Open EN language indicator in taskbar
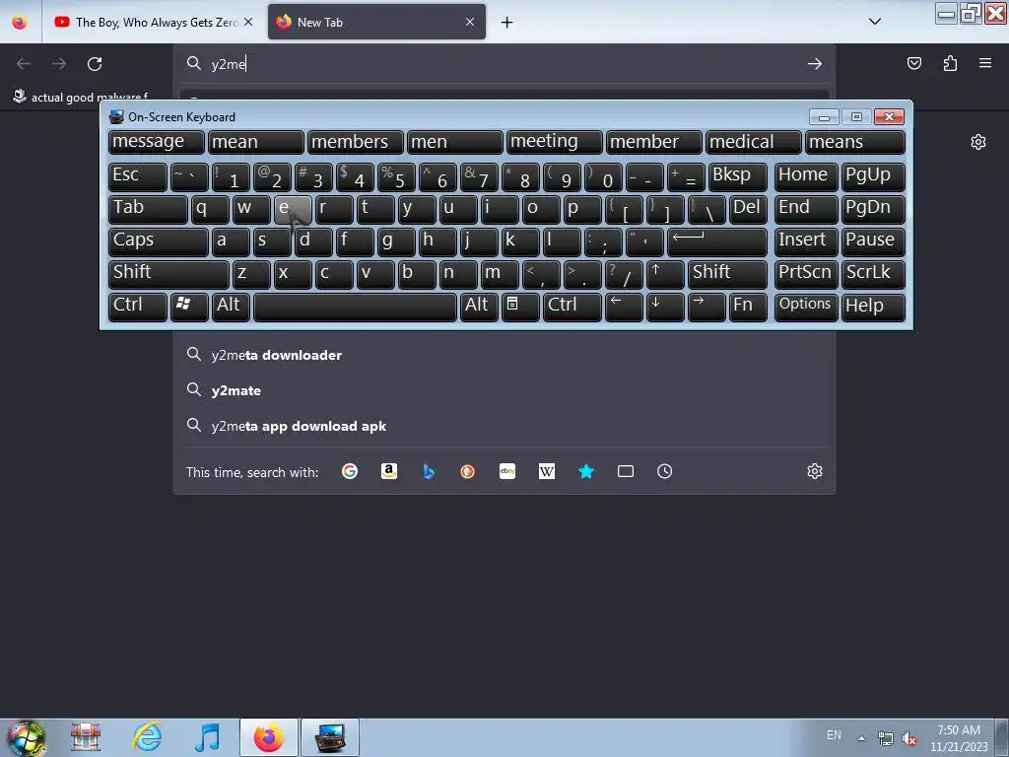This screenshot has width=1009, height=757. (x=834, y=735)
